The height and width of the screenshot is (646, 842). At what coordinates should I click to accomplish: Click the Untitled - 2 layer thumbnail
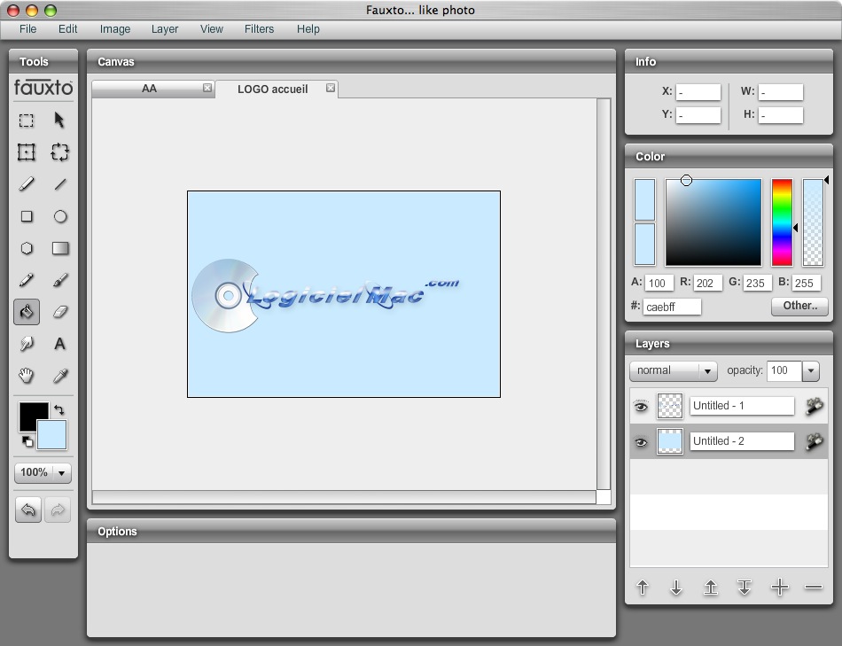670,441
